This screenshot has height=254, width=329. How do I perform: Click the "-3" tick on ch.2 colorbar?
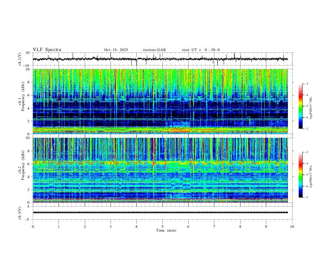click(x=306, y=152)
